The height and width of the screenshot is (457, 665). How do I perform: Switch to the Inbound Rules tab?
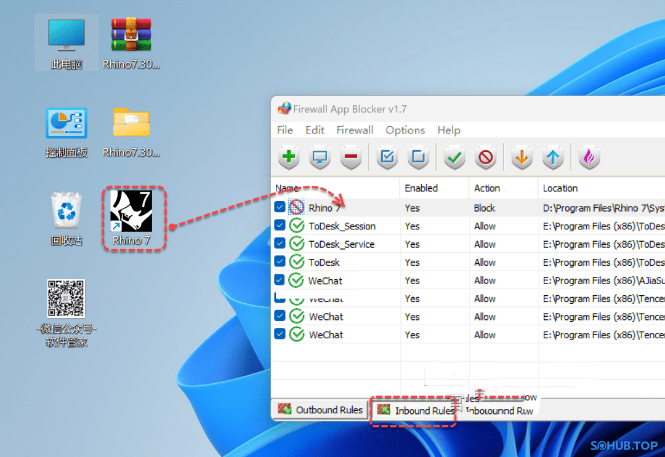[416, 410]
